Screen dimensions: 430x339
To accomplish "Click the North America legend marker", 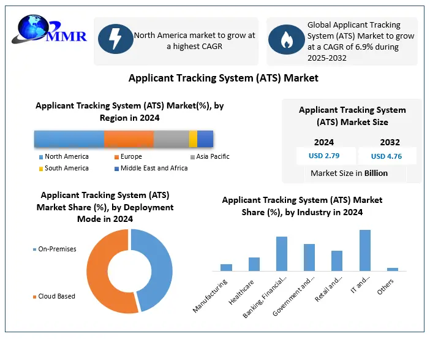I will tap(40, 157).
